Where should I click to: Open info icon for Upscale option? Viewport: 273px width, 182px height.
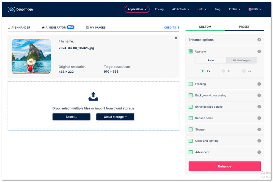(x=259, y=51)
